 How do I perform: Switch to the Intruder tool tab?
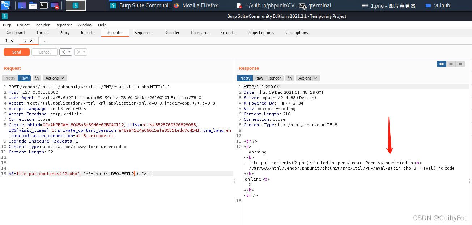click(88, 33)
